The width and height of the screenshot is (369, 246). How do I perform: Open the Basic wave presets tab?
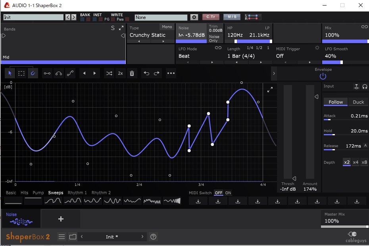pos(11,193)
